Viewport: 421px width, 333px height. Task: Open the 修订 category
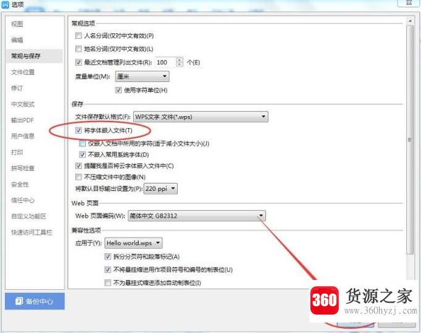[17, 88]
